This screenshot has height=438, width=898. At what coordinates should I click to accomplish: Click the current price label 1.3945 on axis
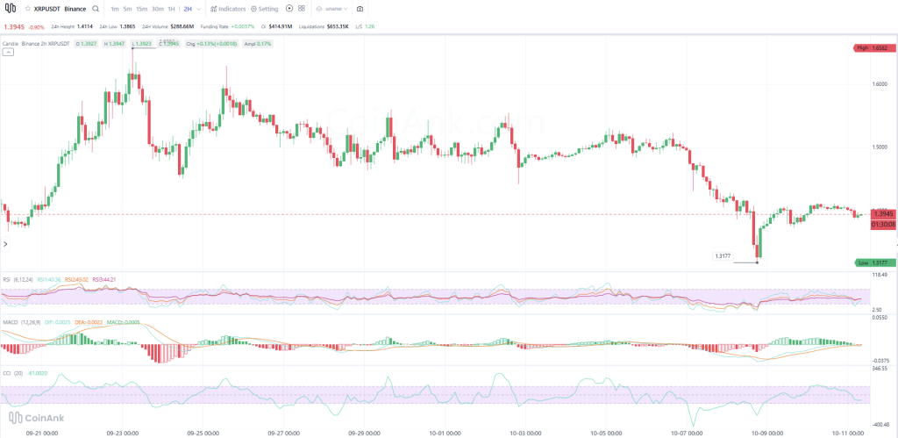point(883,214)
